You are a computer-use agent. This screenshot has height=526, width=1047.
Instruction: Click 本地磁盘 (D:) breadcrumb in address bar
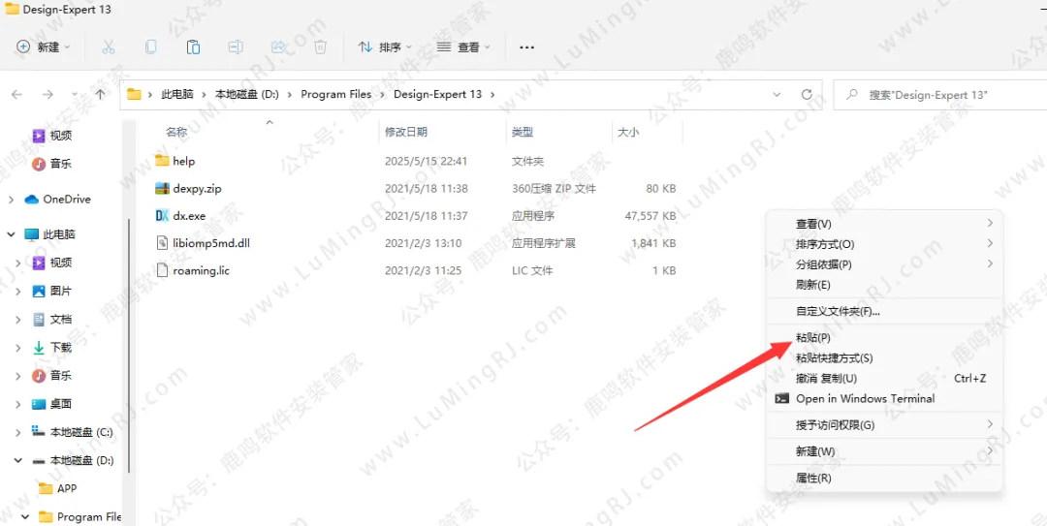click(x=247, y=94)
